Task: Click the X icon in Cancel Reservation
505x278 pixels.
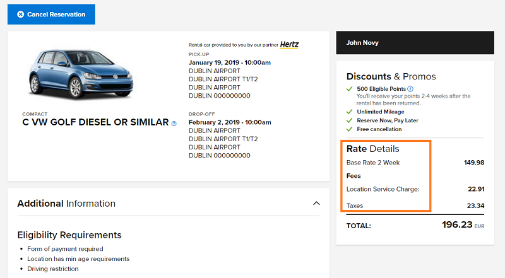Action: point(21,14)
